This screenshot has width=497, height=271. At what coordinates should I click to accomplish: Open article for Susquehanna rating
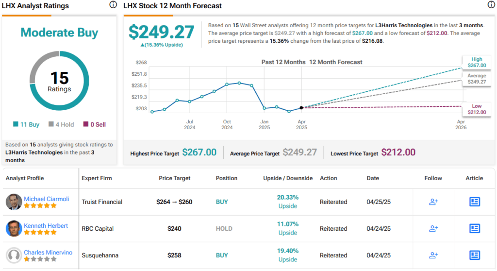(475, 255)
